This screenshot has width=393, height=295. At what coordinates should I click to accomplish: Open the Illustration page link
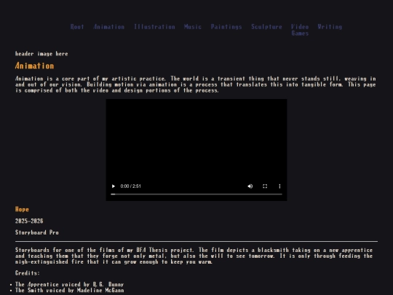point(154,27)
